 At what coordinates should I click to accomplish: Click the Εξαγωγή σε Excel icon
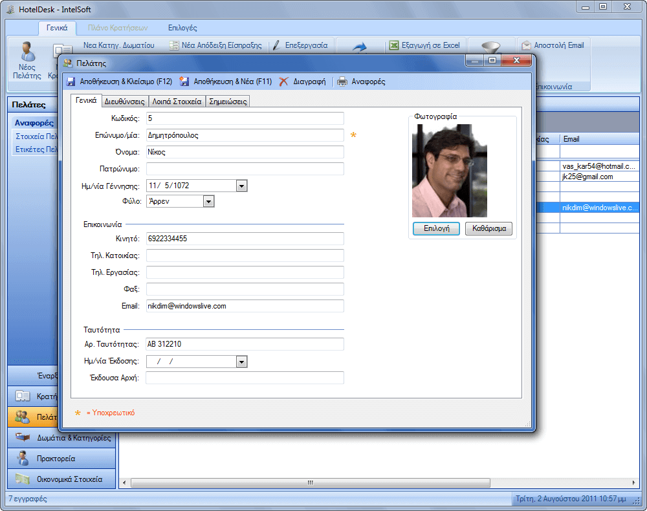pos(393,46)
